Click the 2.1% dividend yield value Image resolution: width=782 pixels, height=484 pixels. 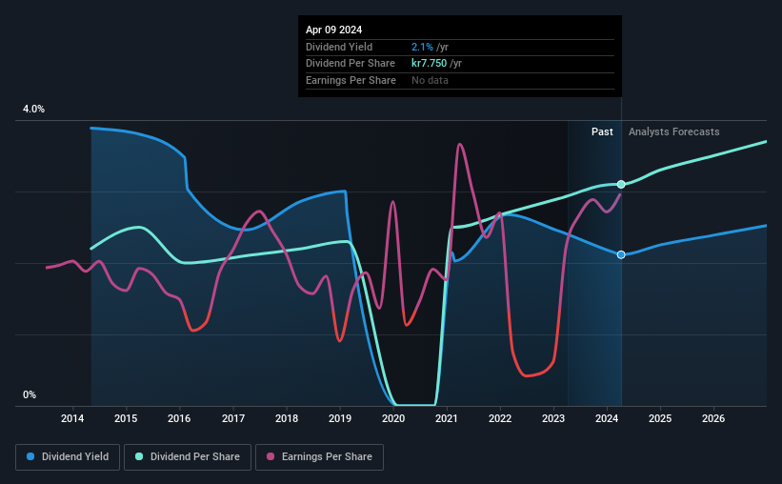[x=422, y=47]
